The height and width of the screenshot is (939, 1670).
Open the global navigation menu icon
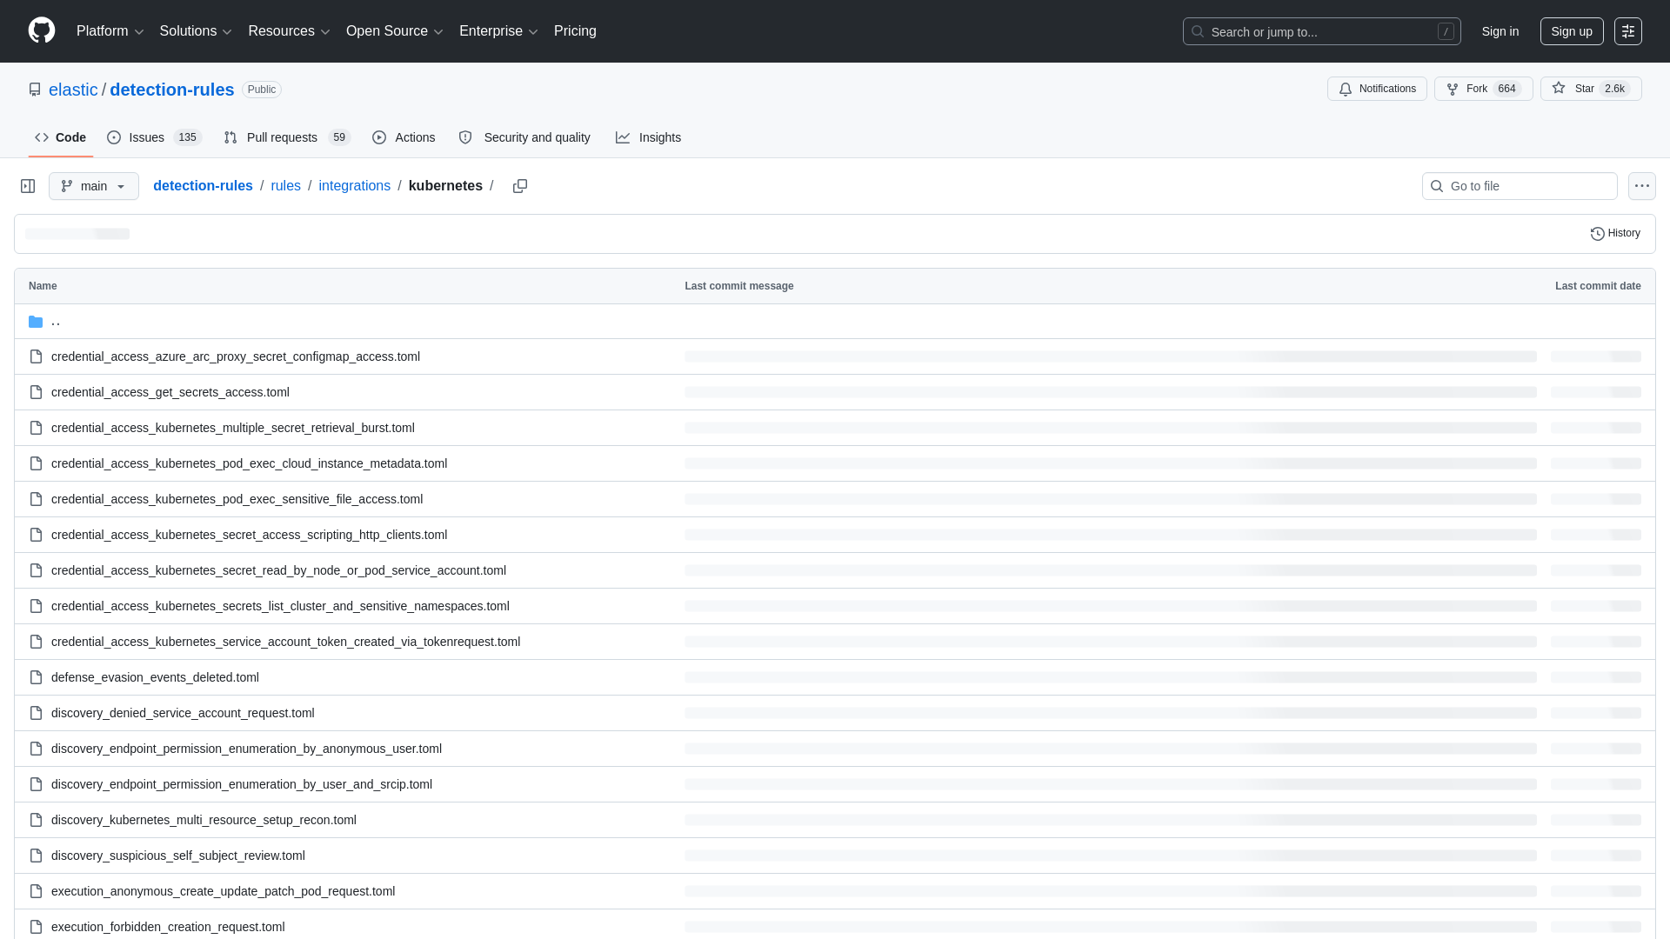1628,31
